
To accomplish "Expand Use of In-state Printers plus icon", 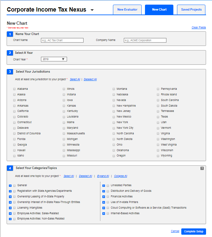I will pyautogui.click(x=104, y=202).
